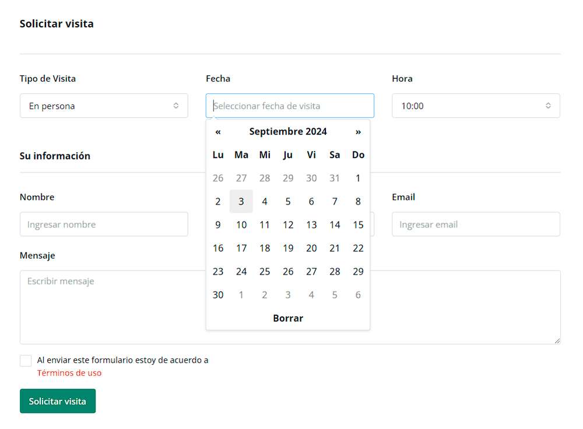
Task: Grab the message box resize handle
Action: (557, 340)
